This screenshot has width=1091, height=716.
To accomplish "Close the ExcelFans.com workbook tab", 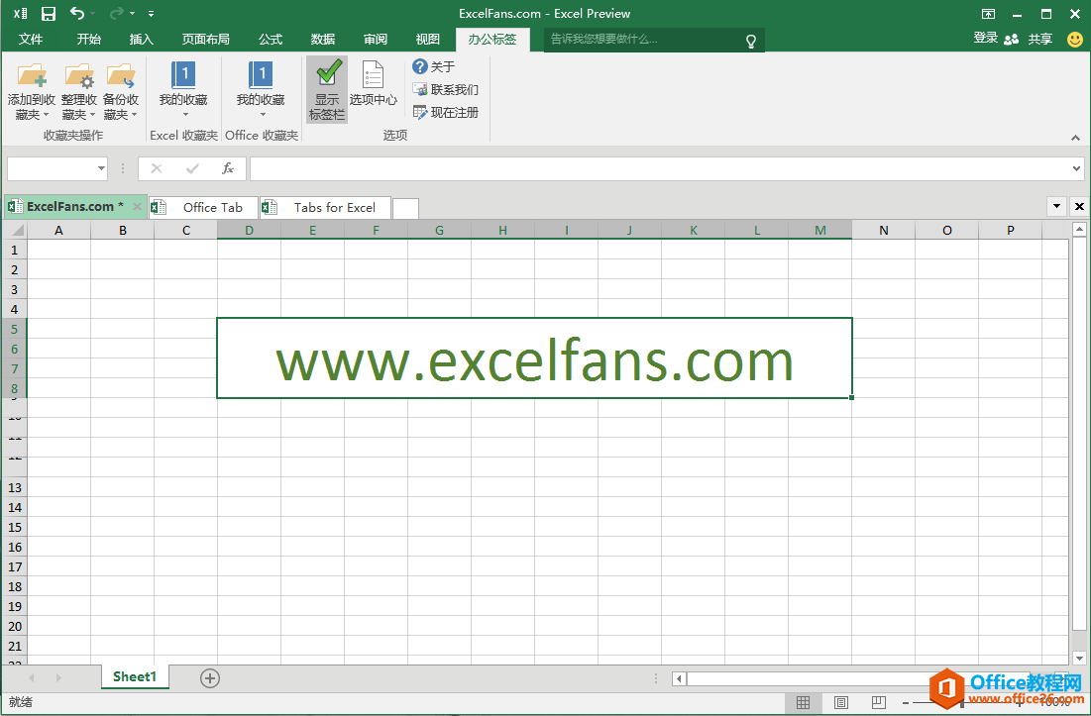I will coord(137,206).
